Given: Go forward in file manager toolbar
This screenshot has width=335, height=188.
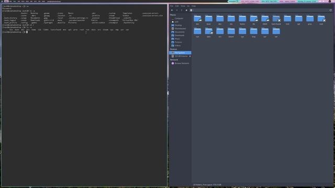Looking at the screenshot, I should click(177, 10).
